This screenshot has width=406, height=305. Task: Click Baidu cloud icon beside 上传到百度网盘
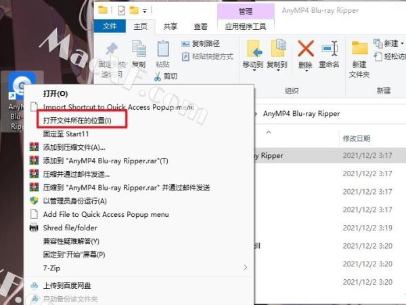coord(35,285)
